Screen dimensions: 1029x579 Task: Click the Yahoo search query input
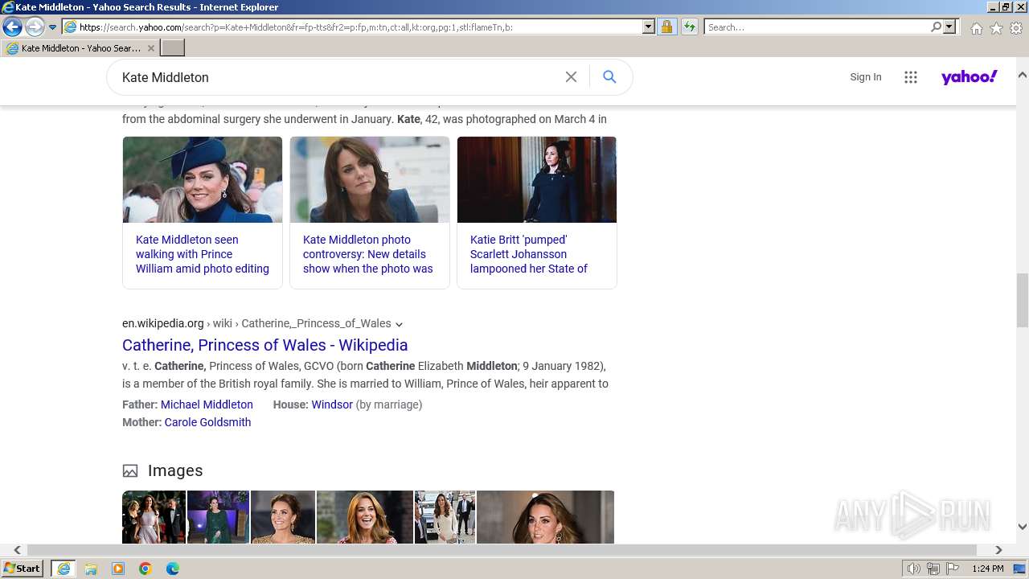click(x=338, y=77)
